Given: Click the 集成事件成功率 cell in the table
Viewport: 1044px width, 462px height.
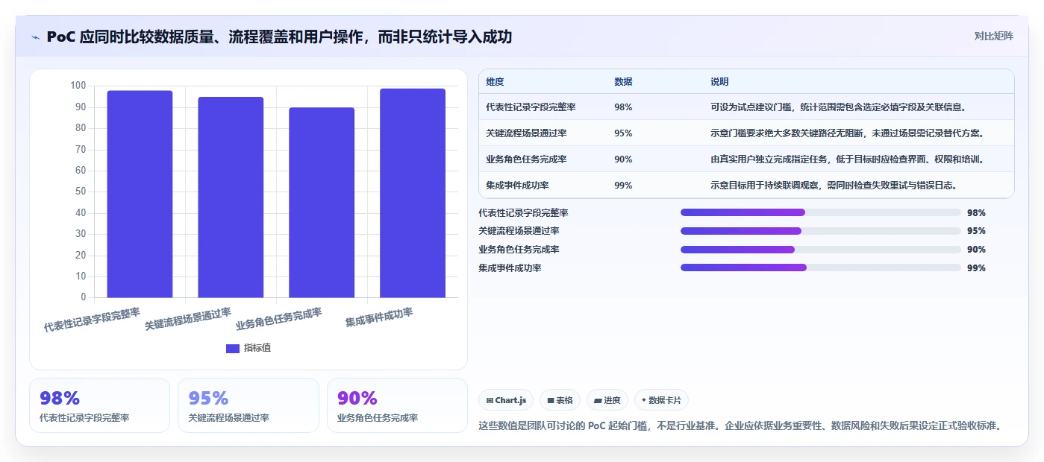Looking at the screenshot, I should tap(517, 185).
